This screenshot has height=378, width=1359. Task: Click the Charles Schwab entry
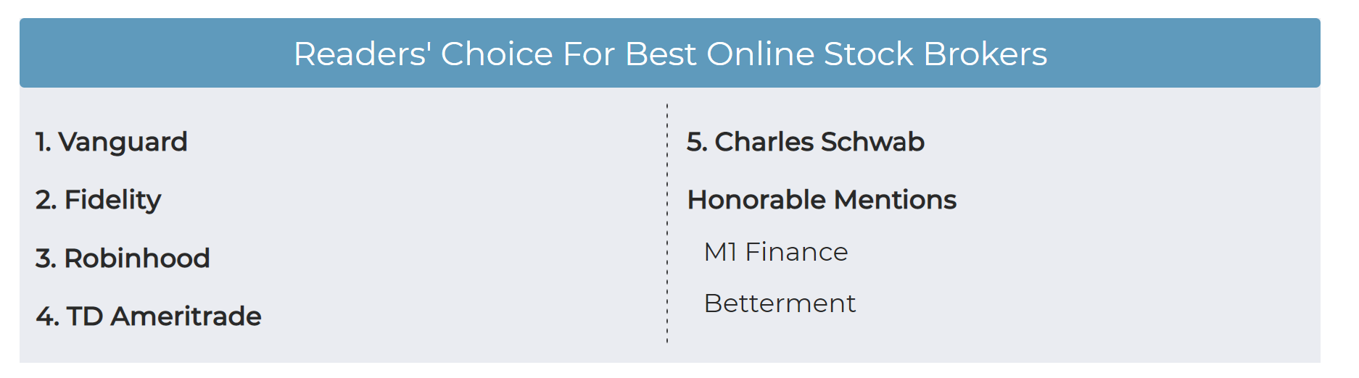[806, 142]
